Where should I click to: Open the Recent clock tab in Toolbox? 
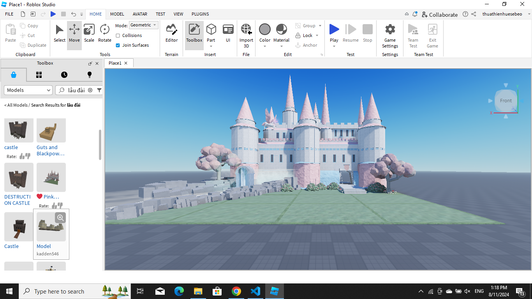pyautogui.click(x=64, y=75)
